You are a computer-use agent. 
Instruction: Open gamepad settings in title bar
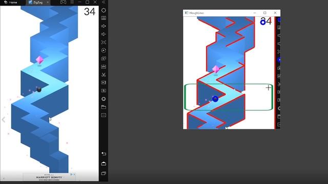(63, 2)
